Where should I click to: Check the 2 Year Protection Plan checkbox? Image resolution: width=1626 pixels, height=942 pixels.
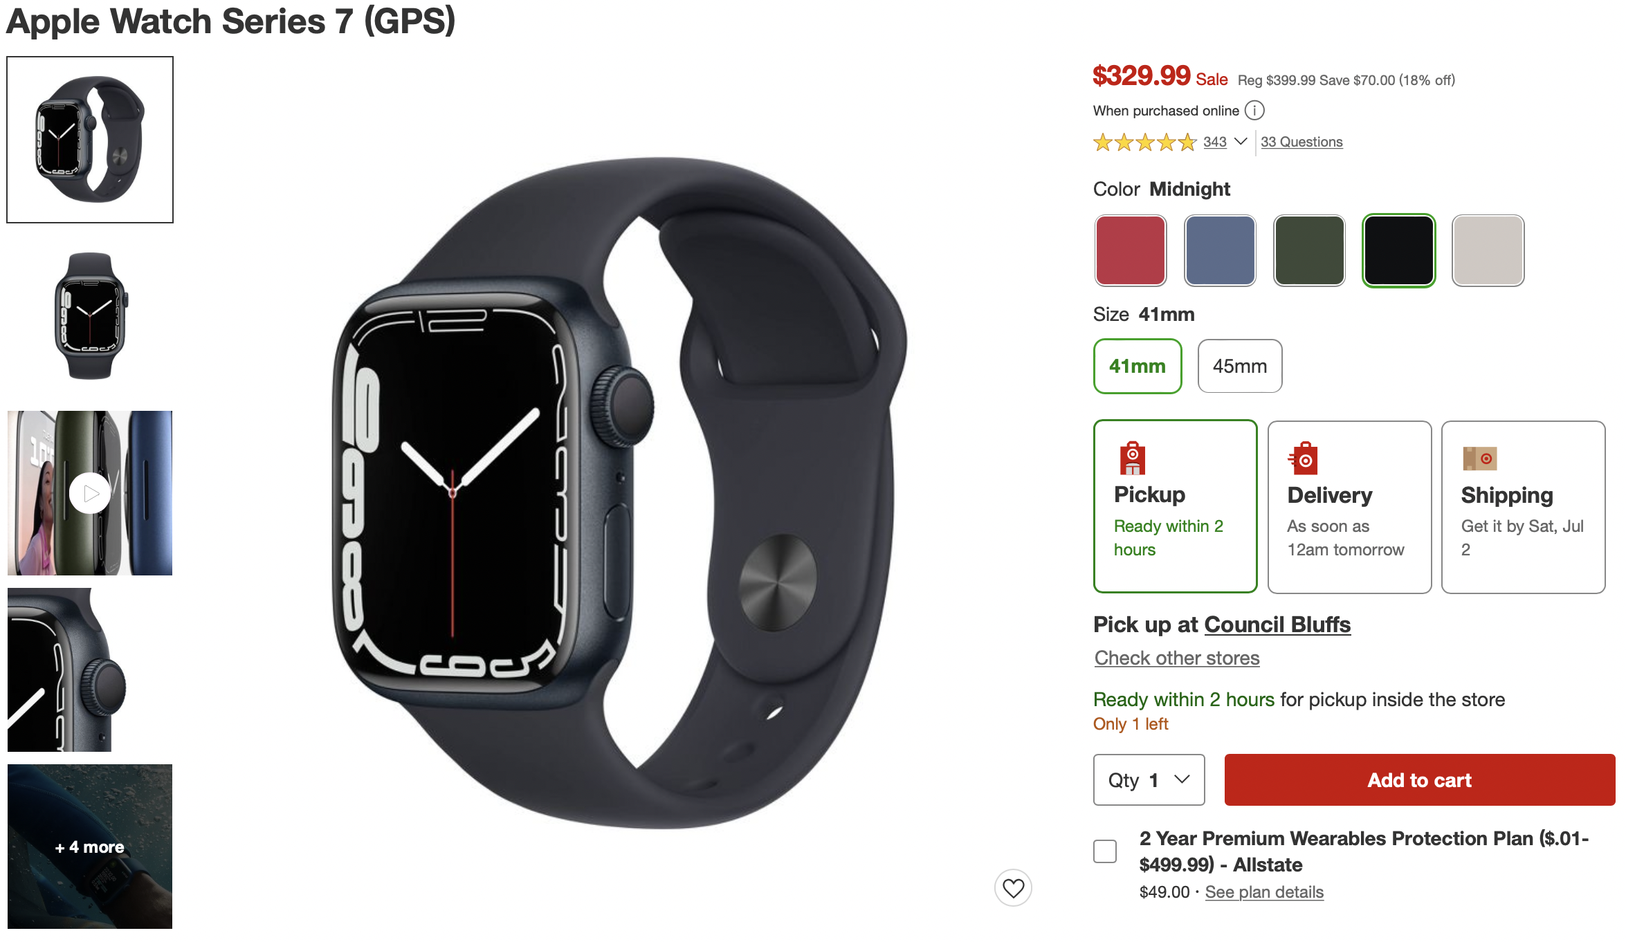(x=1105, y=851)
